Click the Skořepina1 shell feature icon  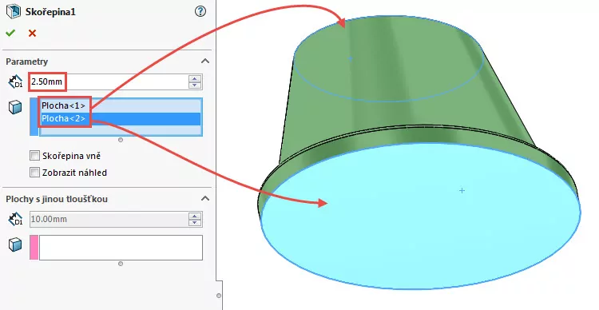14,11
